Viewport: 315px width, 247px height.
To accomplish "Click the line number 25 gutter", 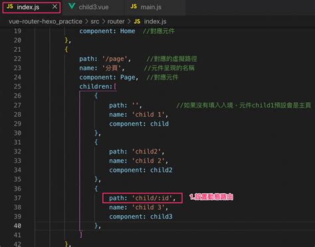I will (x=17, y=86).
